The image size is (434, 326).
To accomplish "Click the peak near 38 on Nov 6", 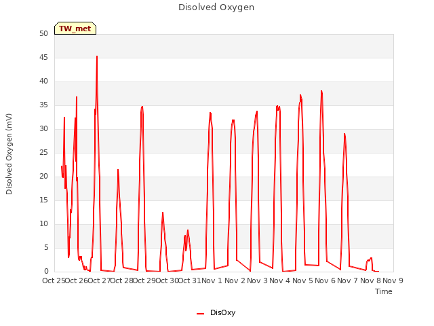I will pos(321,91).
